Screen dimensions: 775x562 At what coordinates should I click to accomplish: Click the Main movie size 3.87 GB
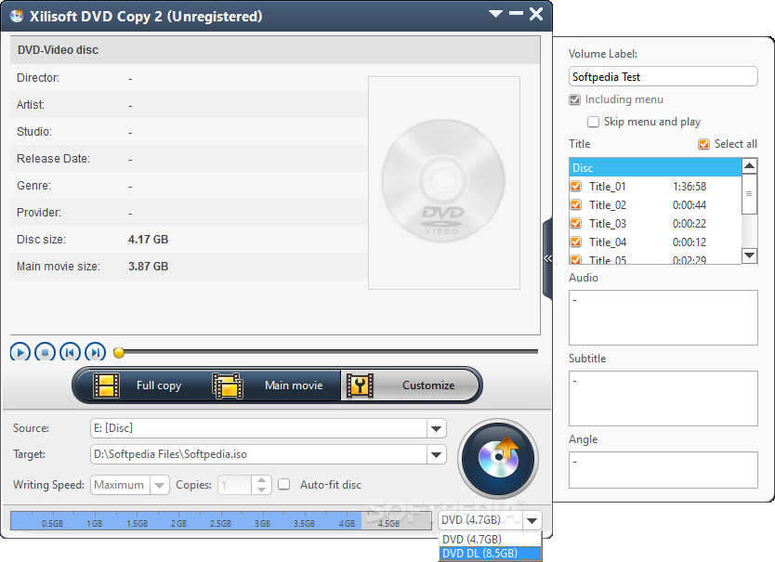tap(149, 267)
